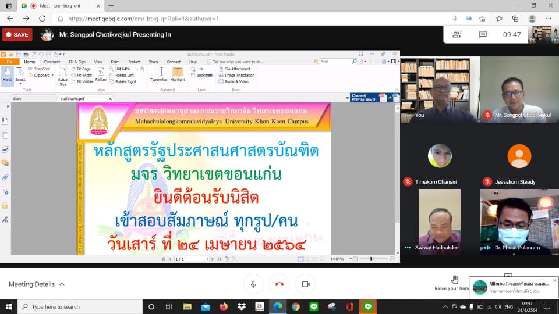Open the Windows Start menu

9,307
